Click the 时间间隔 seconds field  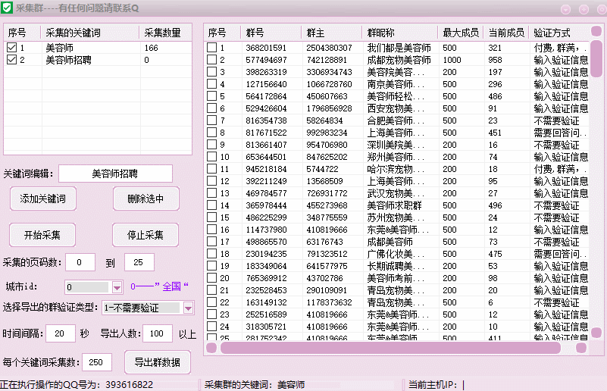click(x=61, y=333)
